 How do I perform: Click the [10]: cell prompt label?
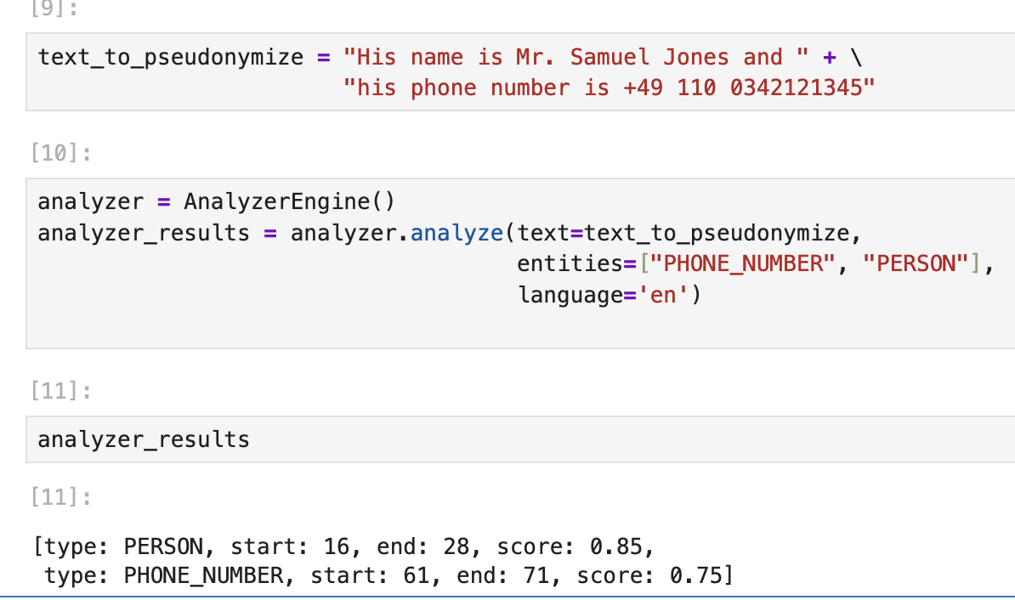pos(61,153)
